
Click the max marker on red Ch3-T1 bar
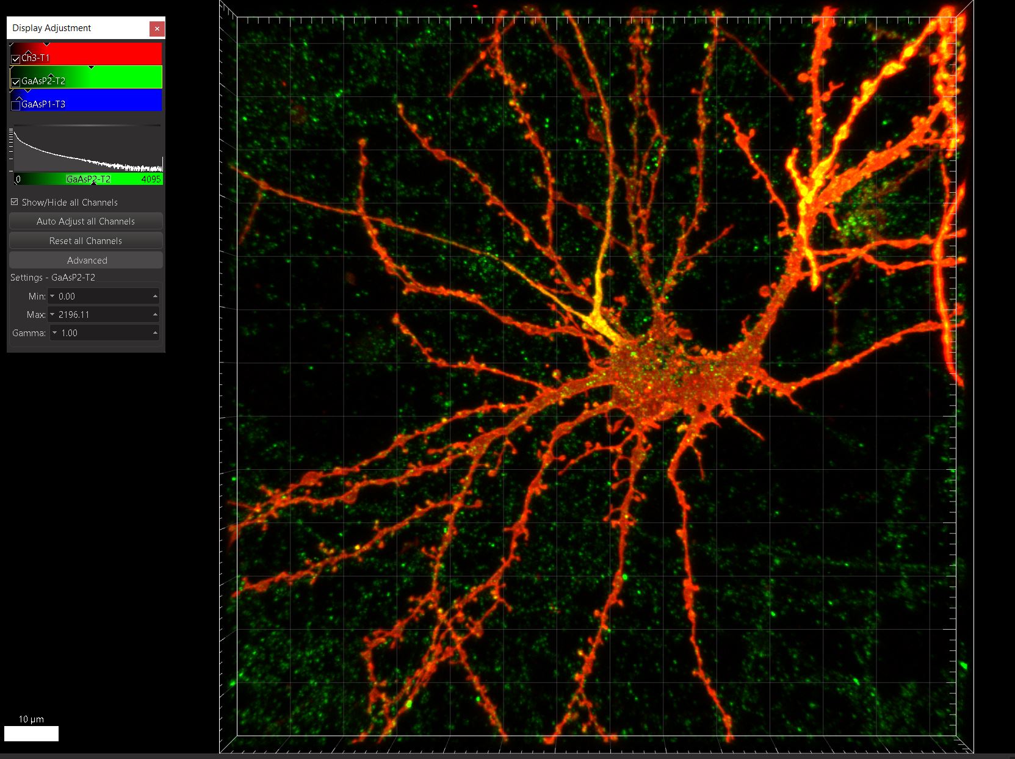(x=47, y=44)
